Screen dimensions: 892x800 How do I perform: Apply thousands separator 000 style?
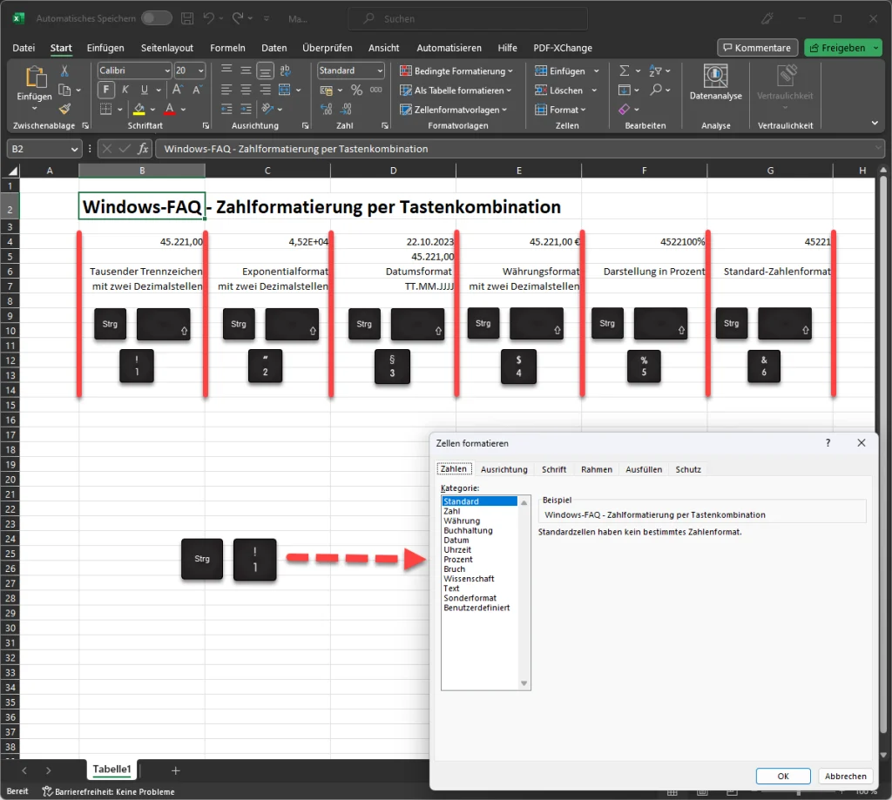click(x=376, y=90)
